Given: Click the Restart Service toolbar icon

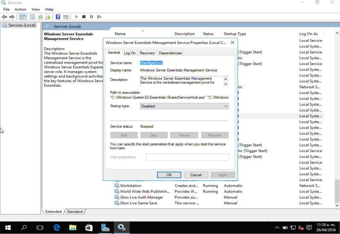Looking at the screenshot, I should tap(99, 17).
